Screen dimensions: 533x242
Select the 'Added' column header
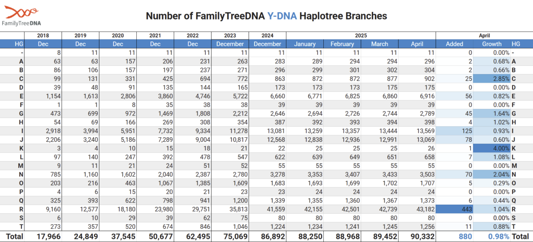(x=454, y=44)
